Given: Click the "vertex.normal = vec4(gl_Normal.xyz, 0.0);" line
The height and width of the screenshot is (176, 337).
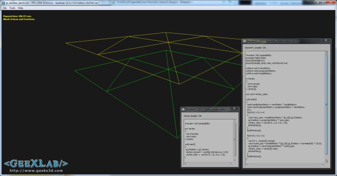Looking at the screenshot, I should [x=207, y=152].
